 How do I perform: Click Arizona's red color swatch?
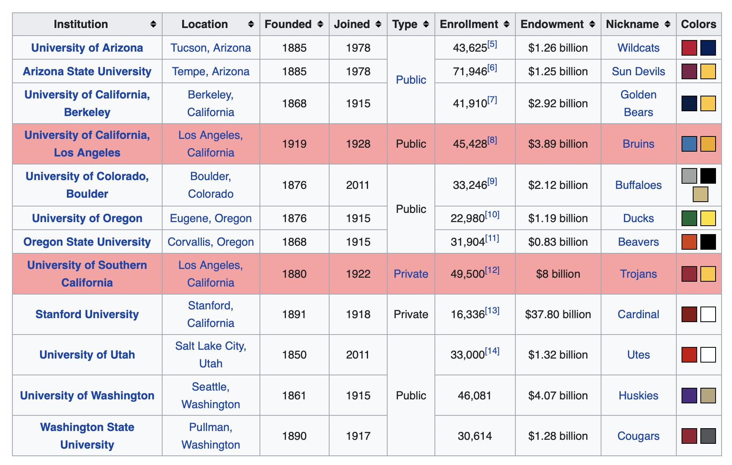[689, 48]
